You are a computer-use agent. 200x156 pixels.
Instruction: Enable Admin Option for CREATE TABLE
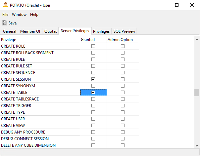coord(123,93)
